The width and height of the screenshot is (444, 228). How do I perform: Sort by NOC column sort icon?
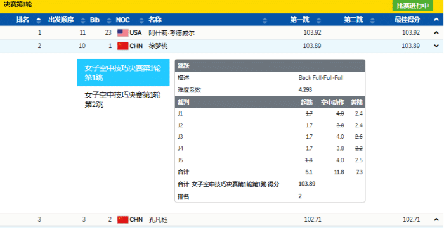pos(141,20)
